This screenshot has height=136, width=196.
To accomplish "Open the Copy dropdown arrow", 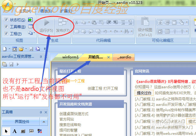I will [89, 22].
